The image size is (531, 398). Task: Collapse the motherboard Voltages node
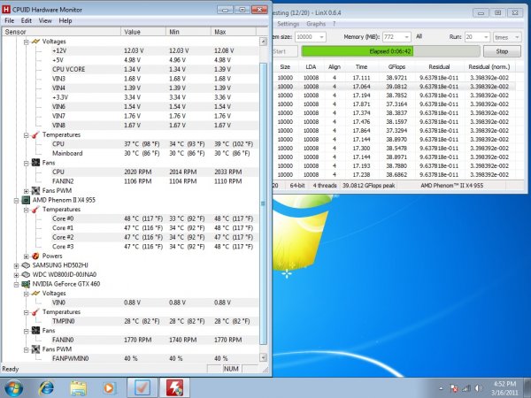(26, 42)
